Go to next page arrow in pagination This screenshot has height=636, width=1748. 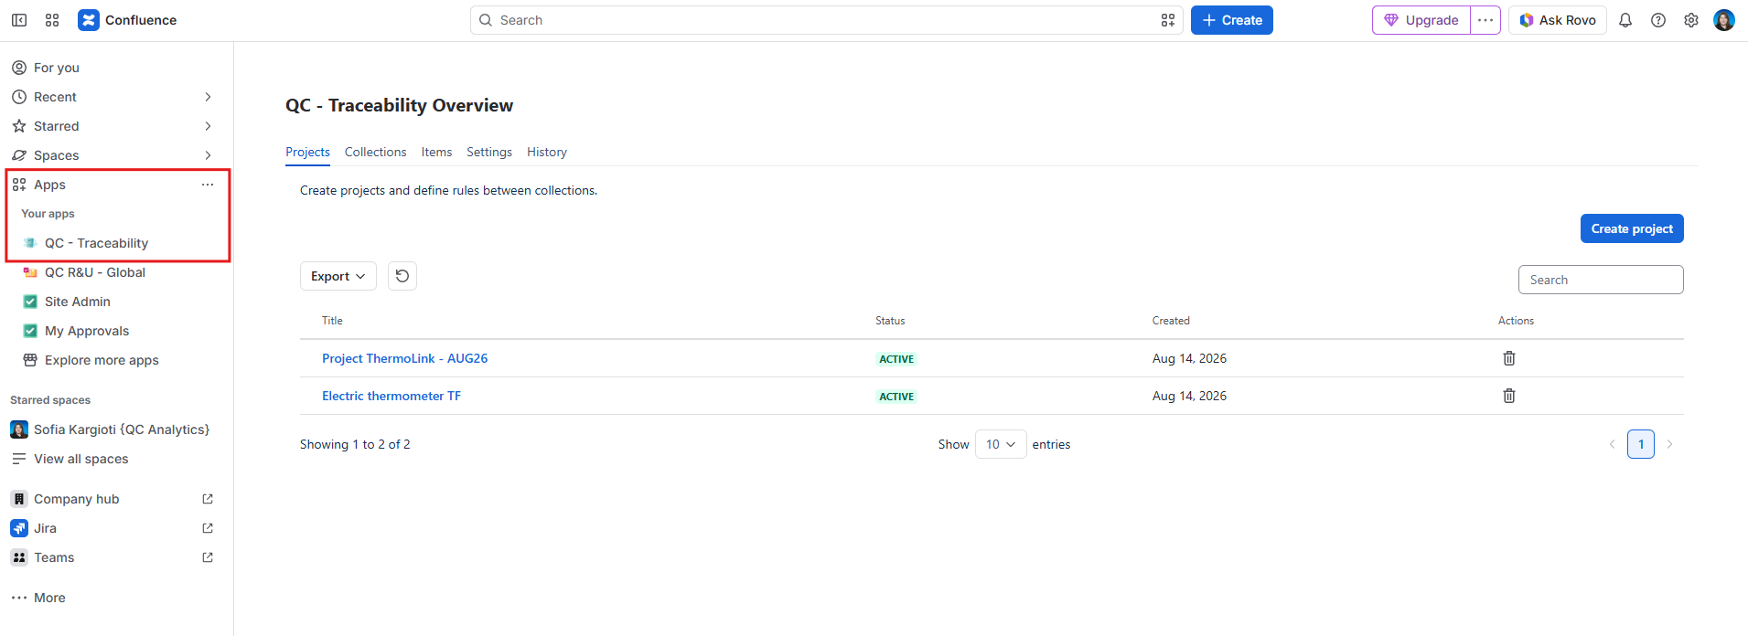tap(1669, 444)
